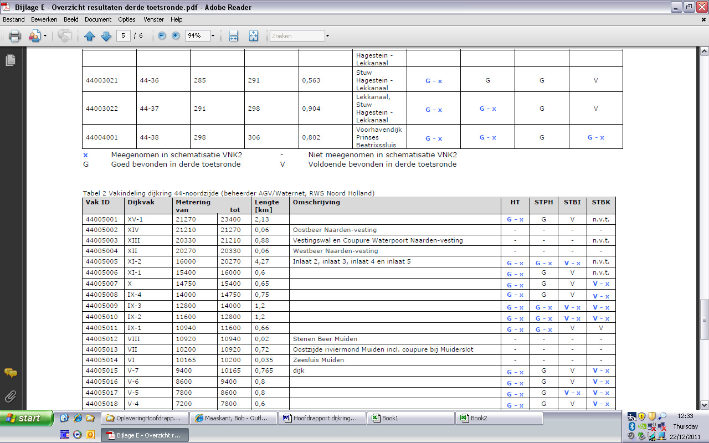Launch Windows Media Player from quick launch
This screenshot has height=443, width=709.
(78, 435)
